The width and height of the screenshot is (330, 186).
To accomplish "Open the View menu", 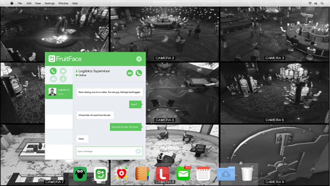I will pos(38,3).
